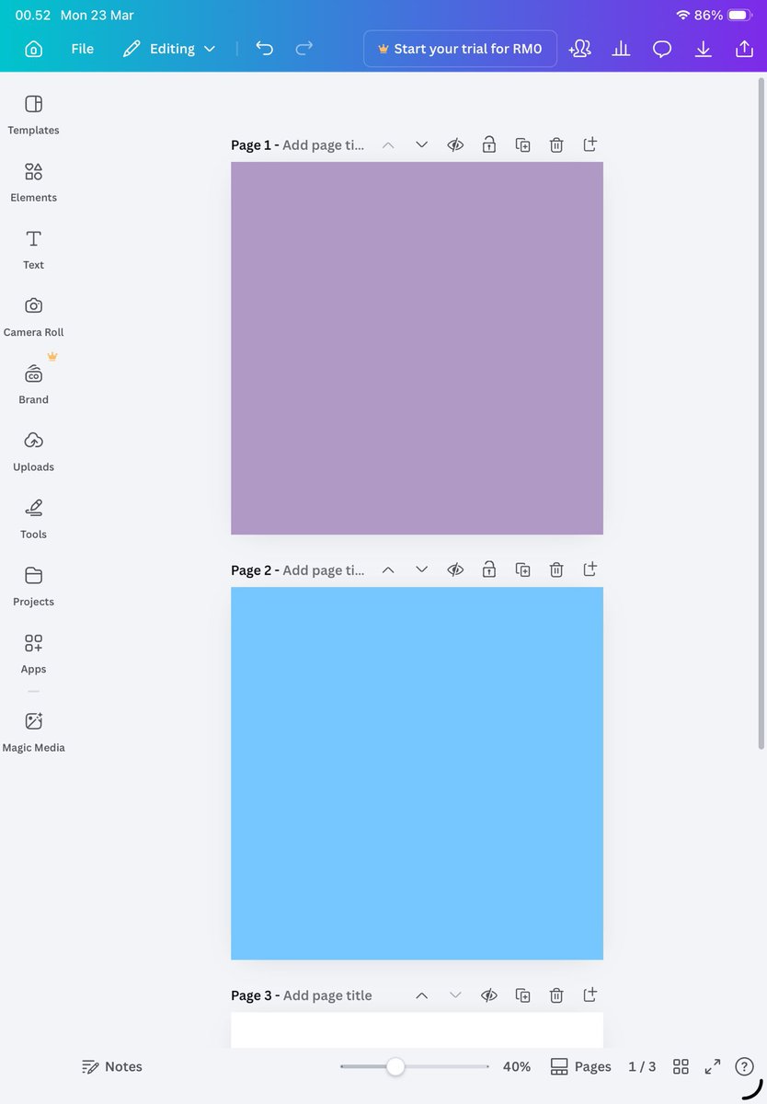Toggle the Pages thumbnail strip
The width and height of the screenshot is (767, 1104).
580,1067
